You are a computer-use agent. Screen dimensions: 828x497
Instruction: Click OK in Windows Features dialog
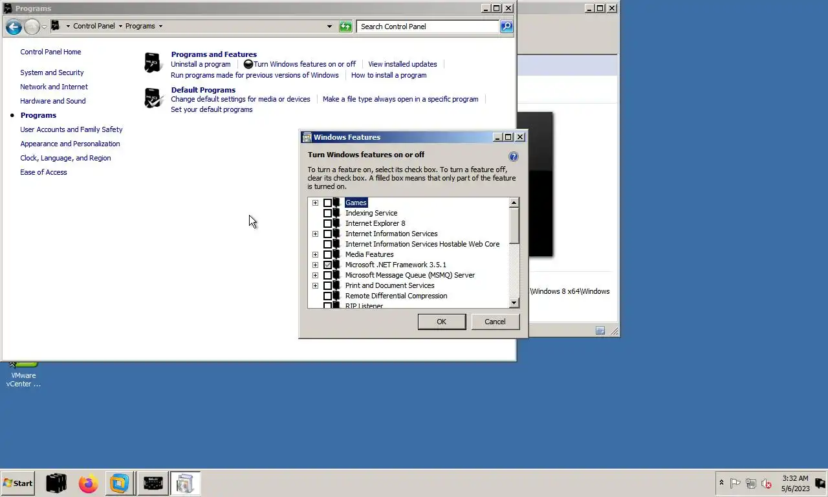pos(441,322)
